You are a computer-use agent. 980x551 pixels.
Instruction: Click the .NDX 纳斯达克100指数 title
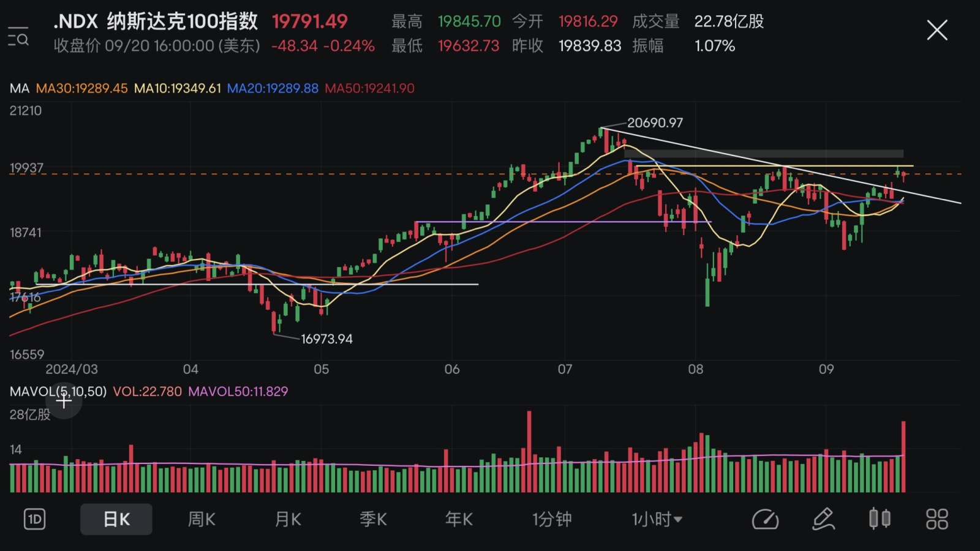(156, 21)
